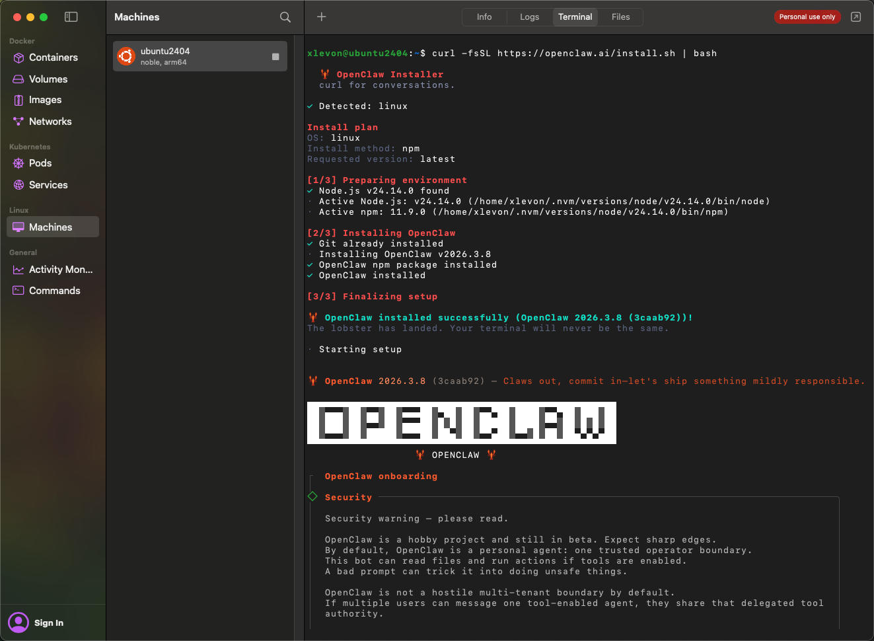Click 'Security warning — please read.' text
Viewport: 874px width, 641px height.
tap(417, 519)
